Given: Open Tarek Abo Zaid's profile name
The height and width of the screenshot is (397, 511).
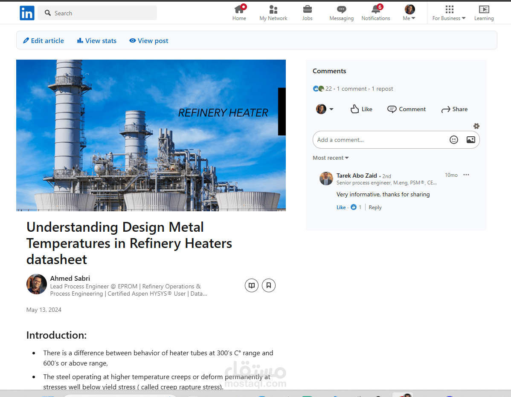Looking at the screenshot, I should click(357, 175).
